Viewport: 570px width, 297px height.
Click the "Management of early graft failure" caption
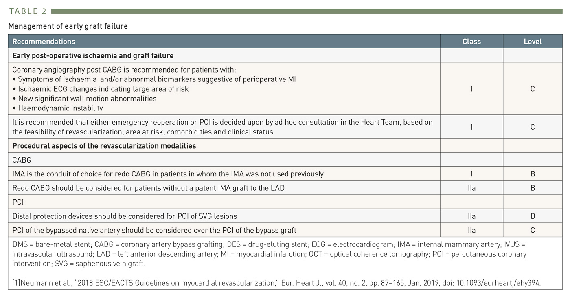pos(68,26)
